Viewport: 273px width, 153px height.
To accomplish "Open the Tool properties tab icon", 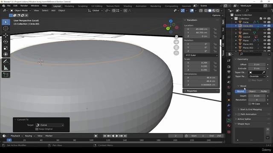I will (x=229, y=60).
